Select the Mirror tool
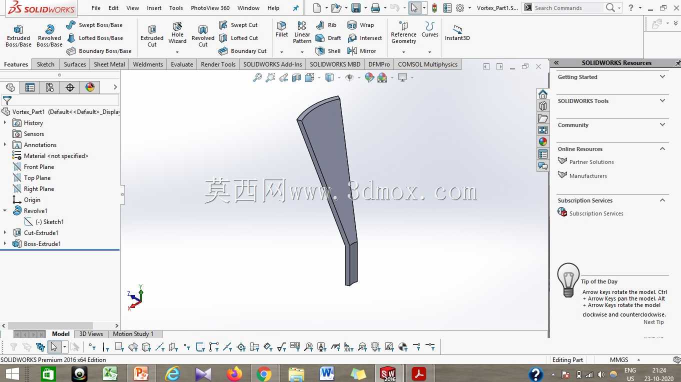Screen dimensions: 681x382 click(x=361, y=51)
